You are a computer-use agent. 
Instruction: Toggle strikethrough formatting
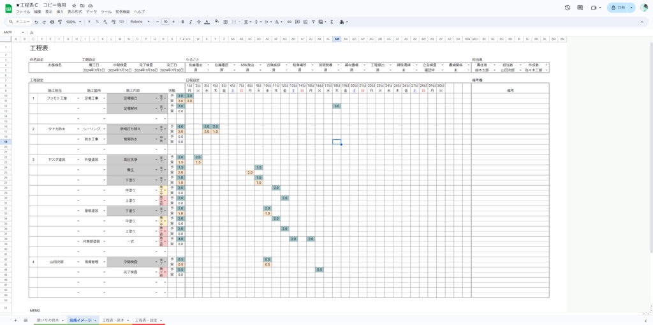pos(198,22)
